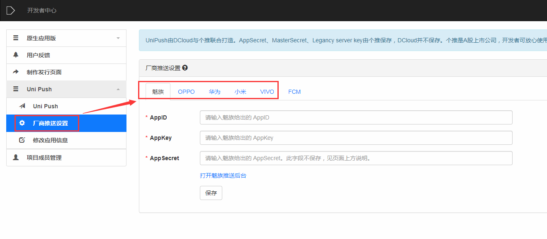Click the edit icon for 修改应用信息
This screenshot has width=547, height=239.
tap(22, 140)
